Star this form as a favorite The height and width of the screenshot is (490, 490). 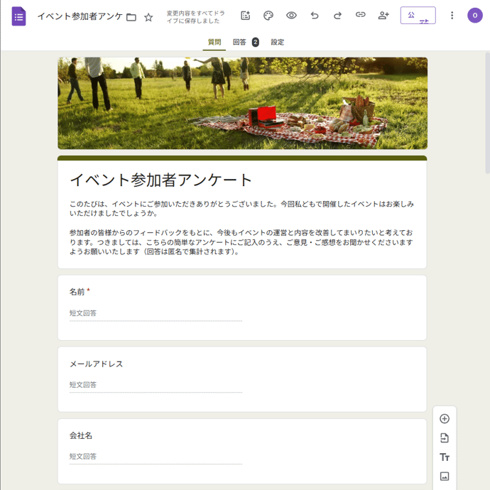pyautogui.click(x=148, y=17)
